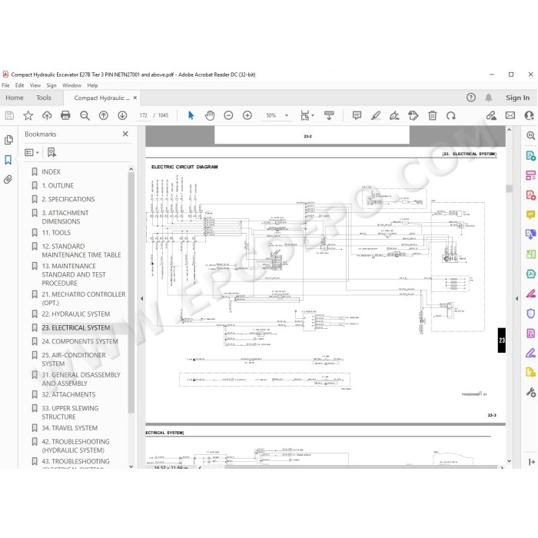Click the Sign In button
The height and width of the screenshot is (538, 538).
[x=517, y=98]
